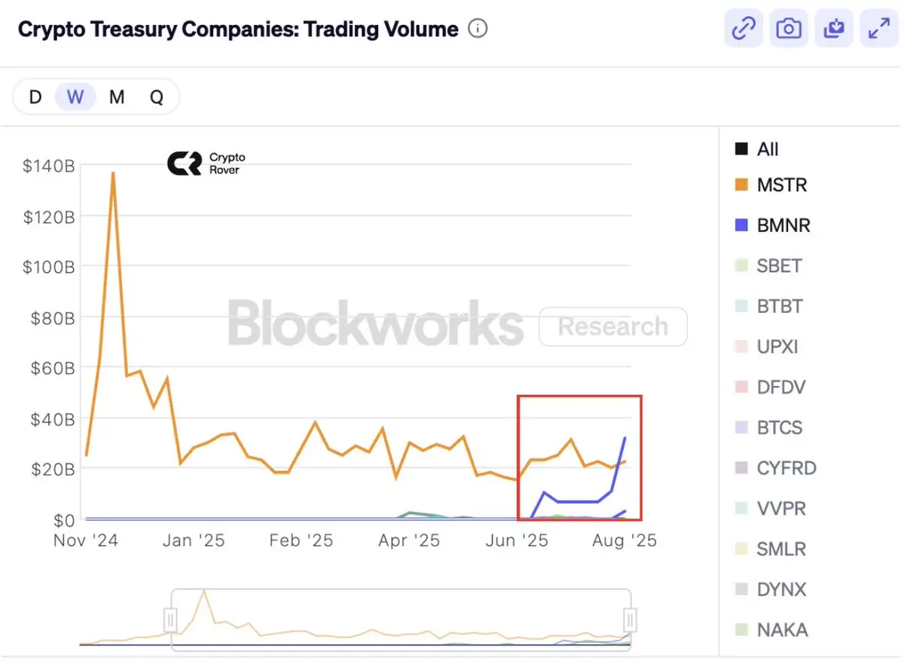Toggle the All series in the legend
The width and height of the screenshot is (904, 667).
click(x=757, y=149)
